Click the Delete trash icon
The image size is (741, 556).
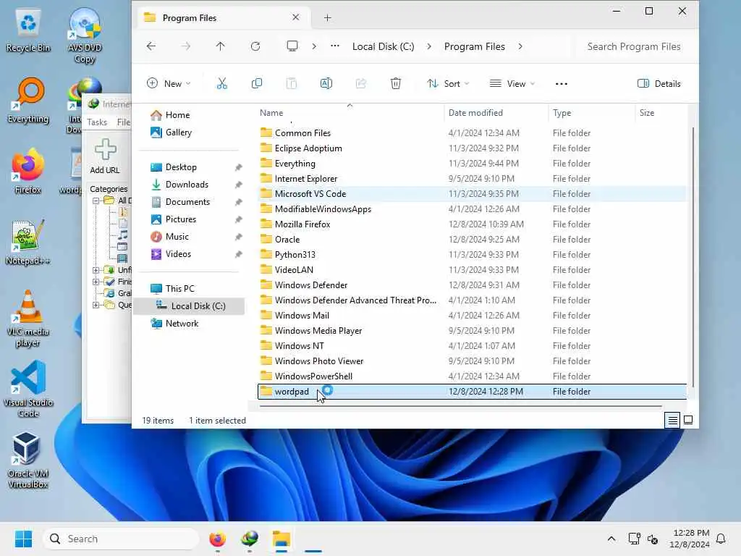[x=396, y=84]
